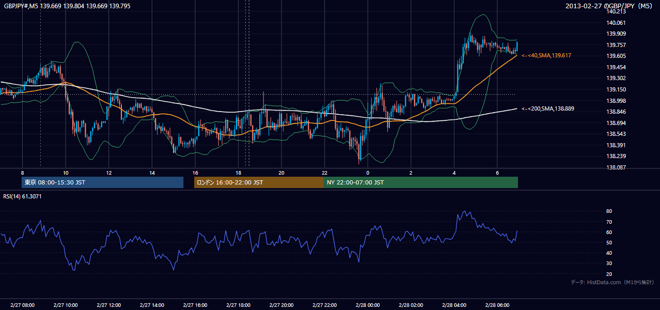
Task: Click price scale value 138.694
Action: (616, 123)
